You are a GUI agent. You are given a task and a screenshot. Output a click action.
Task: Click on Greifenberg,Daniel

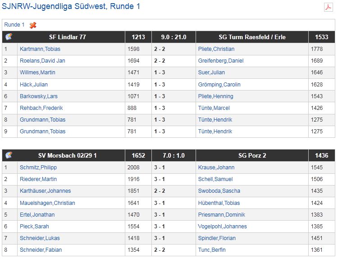click(220, 61)
